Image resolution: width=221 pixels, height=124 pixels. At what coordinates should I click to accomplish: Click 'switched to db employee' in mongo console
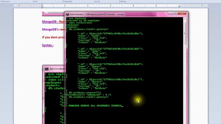[83, 21]
